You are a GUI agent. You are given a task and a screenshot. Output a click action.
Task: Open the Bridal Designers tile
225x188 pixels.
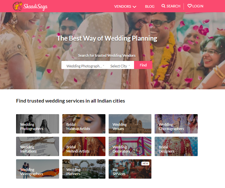coord(176,146)
